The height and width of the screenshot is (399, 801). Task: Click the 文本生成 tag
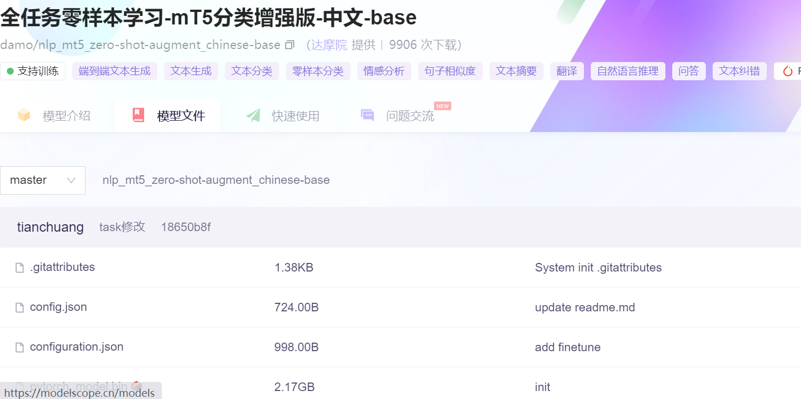click(x=191, y=71)
